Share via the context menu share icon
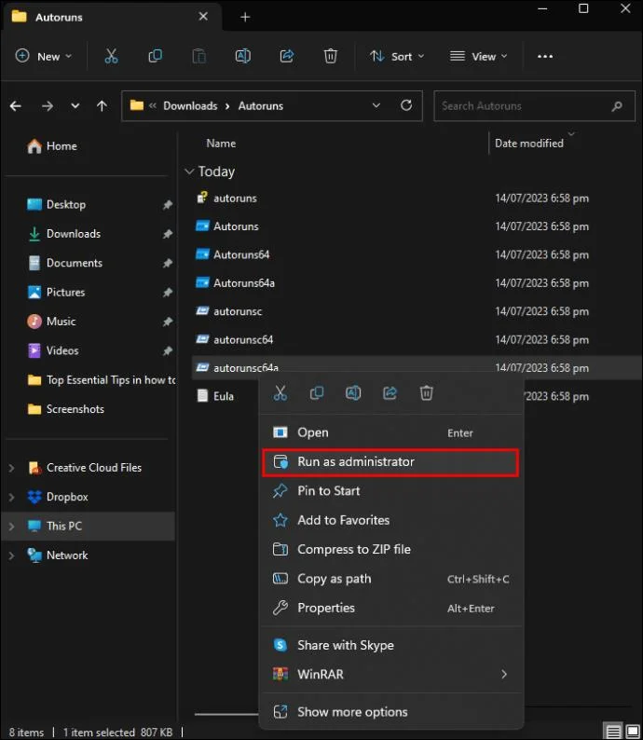 (x=390, y=392)
